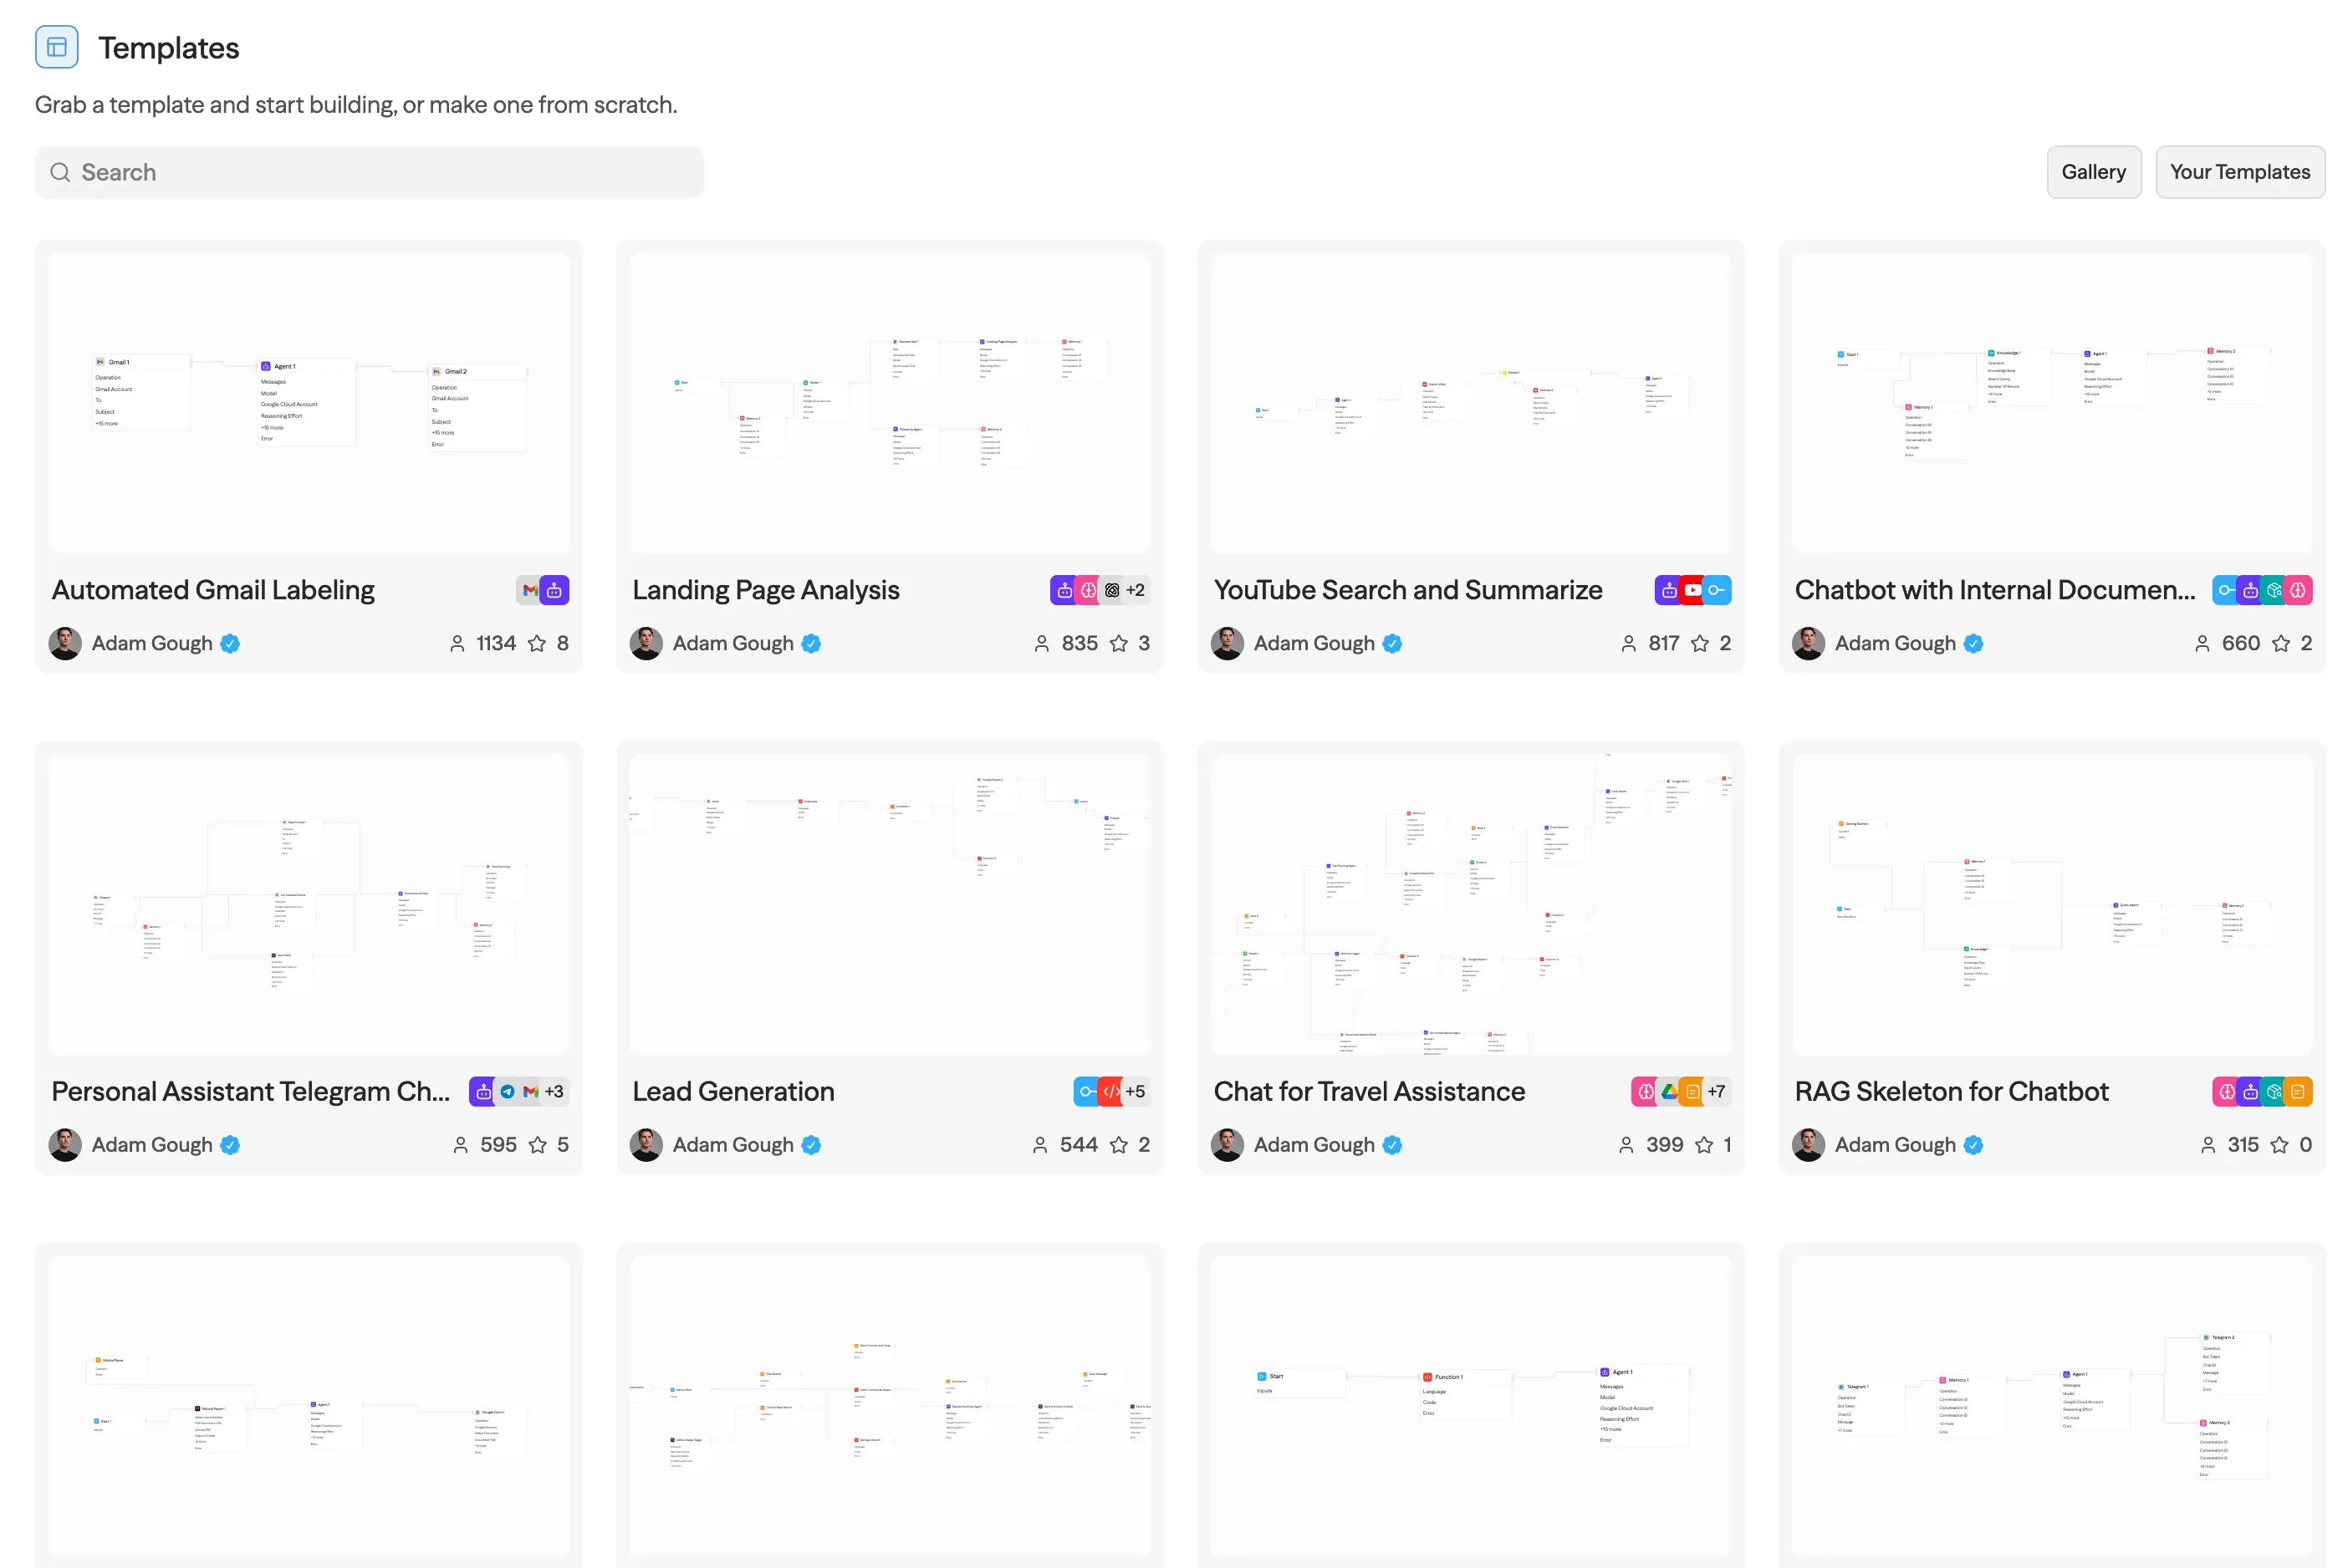This screenshot has height=1568, width=2348.
Task: Open the Chat for Travel Assistance preview
Action: 1470,904
